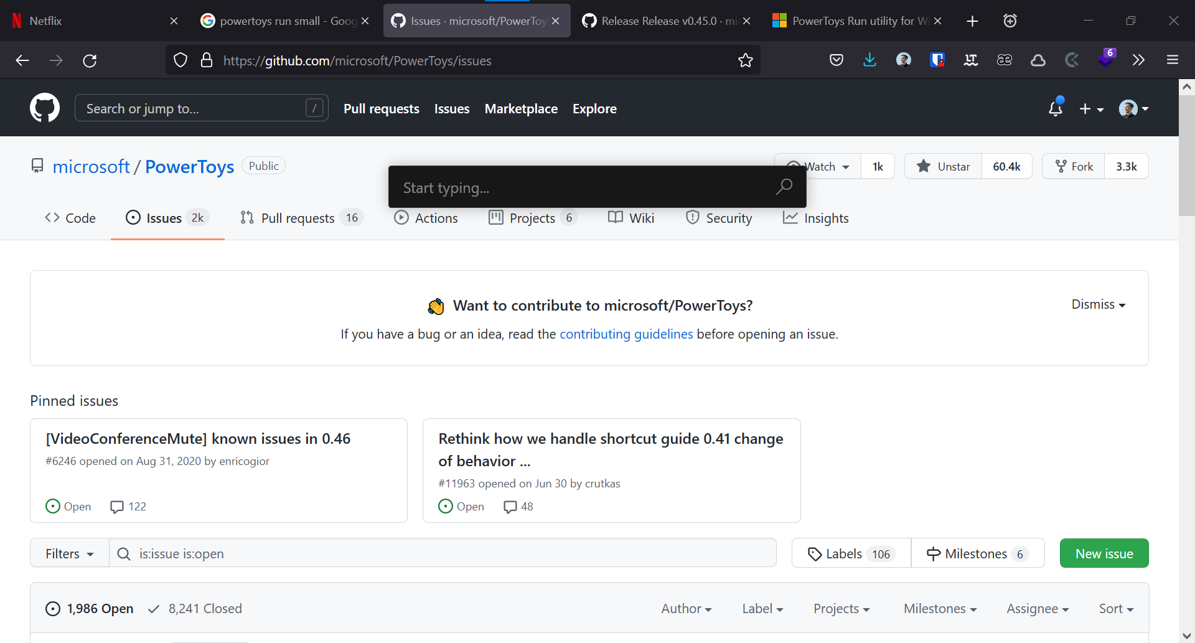Click the container tabs icon beside new tab
The width and height of the screenshot is (1195, 643).
click(x=1010, y=21)
